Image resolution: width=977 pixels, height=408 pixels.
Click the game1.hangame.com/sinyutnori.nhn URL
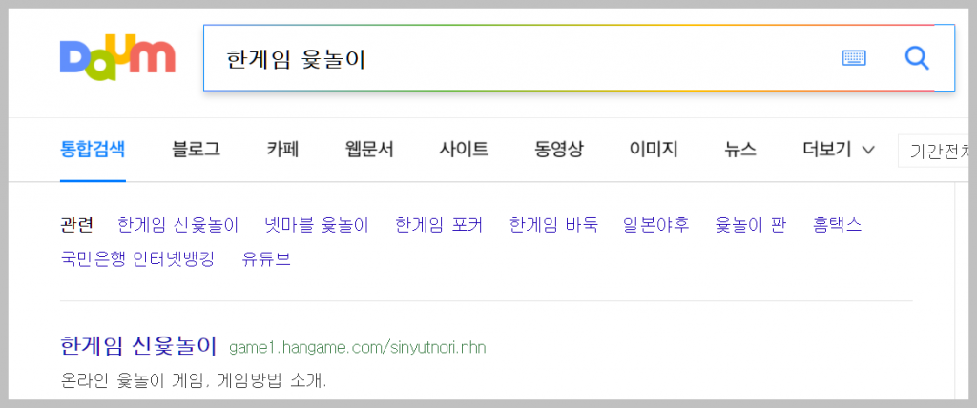click(x=357, y=348)
